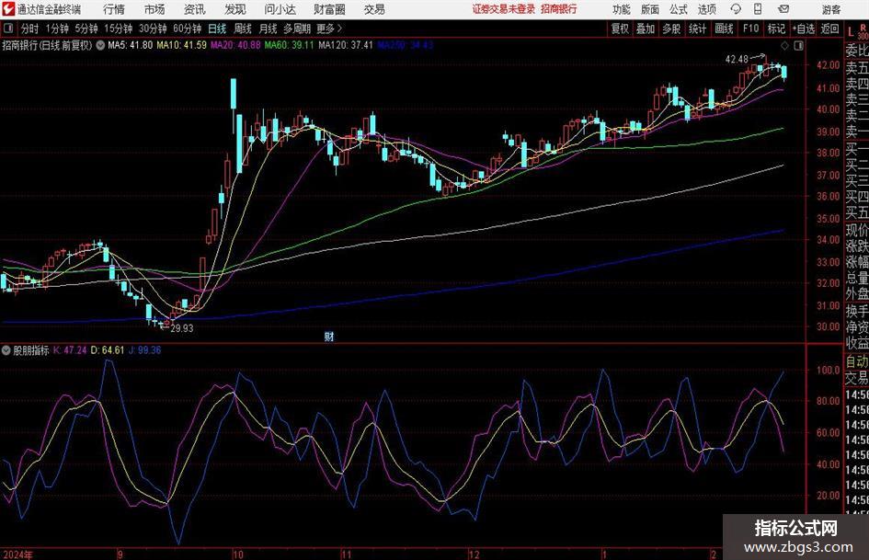Click the K: 47.24 indicator value

70,350
